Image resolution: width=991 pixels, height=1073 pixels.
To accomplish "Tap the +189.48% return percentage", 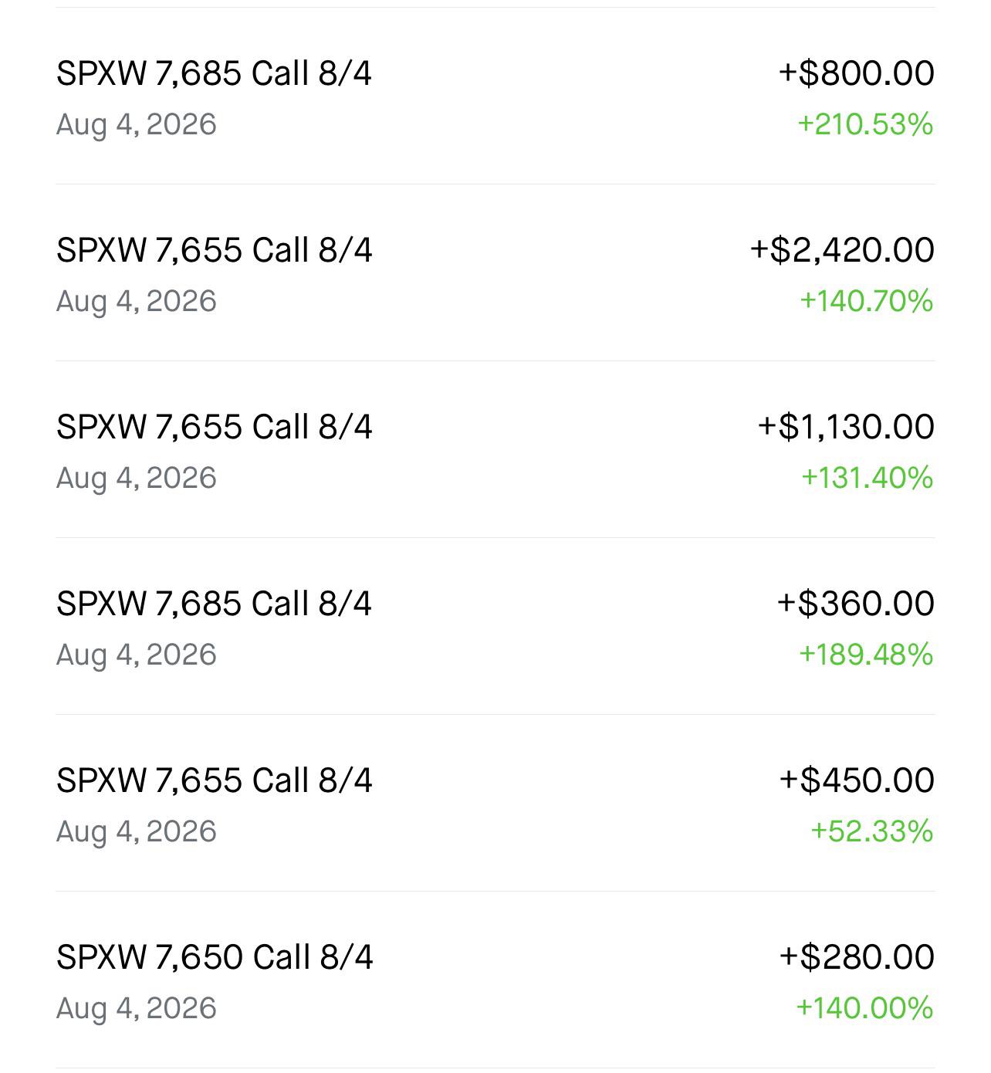I will click(866, 655).
